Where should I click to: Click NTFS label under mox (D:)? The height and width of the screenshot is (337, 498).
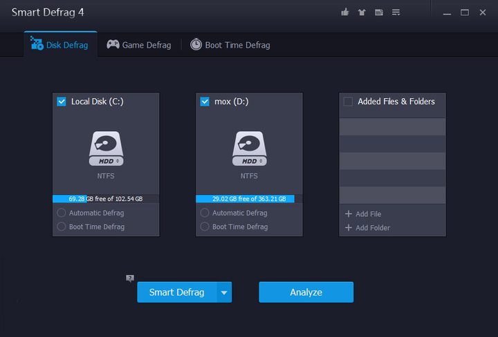249,176
